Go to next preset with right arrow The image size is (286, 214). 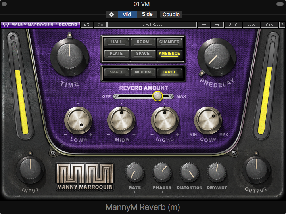217,25
